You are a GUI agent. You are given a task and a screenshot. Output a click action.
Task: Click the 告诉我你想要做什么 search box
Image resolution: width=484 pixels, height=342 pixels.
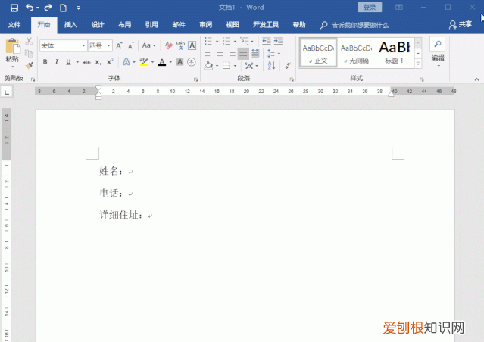[354, 25]
